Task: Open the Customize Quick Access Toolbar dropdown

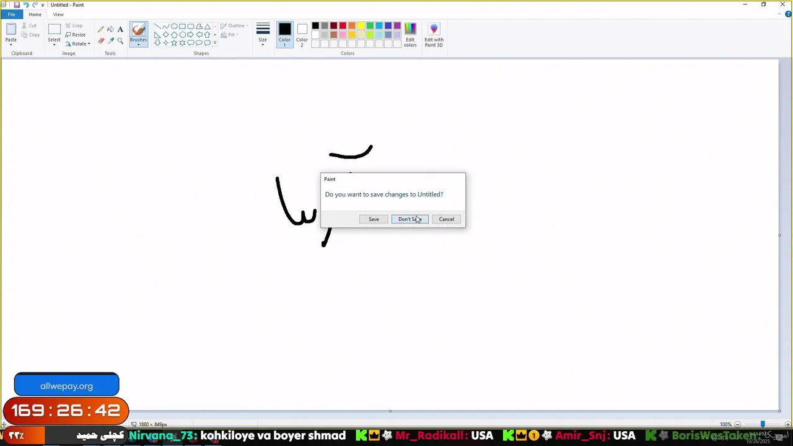Action: 43,5
